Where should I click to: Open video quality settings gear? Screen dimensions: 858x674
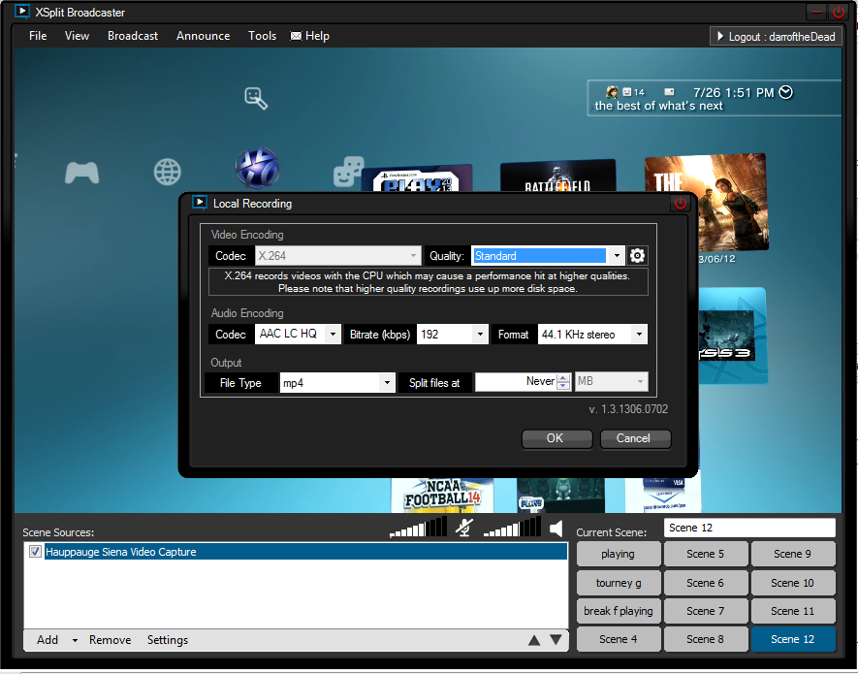pos(638,256)
